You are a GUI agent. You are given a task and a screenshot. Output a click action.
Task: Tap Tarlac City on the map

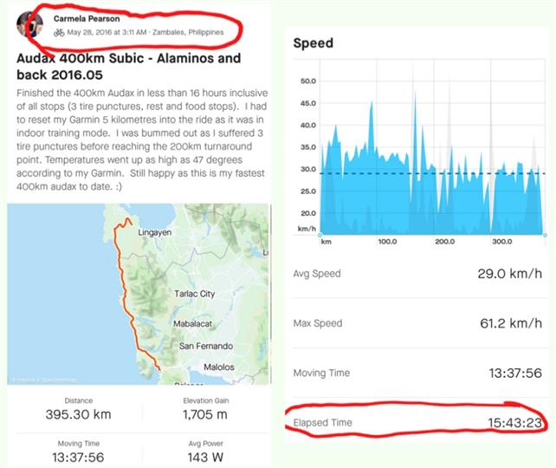point(194,294)
